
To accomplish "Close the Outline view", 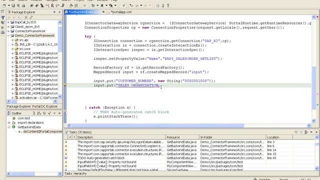I will tap(59, 113).
